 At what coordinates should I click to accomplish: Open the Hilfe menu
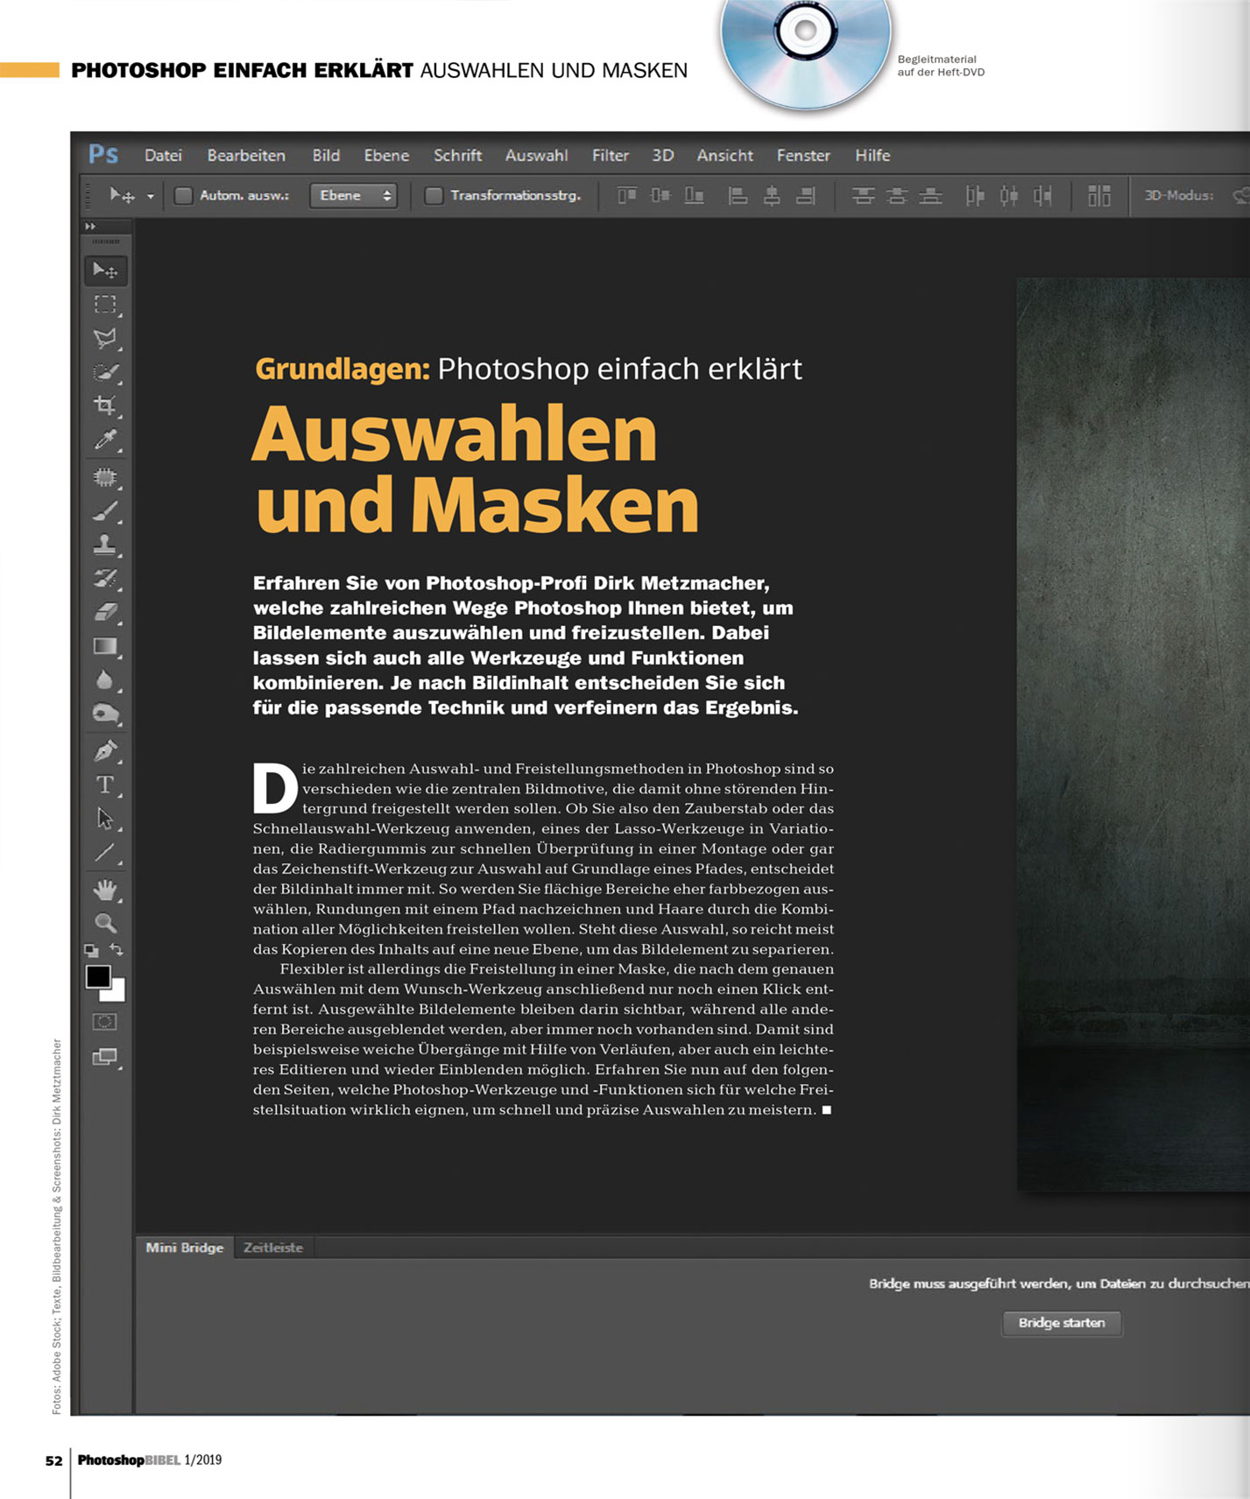click(872, 155)
